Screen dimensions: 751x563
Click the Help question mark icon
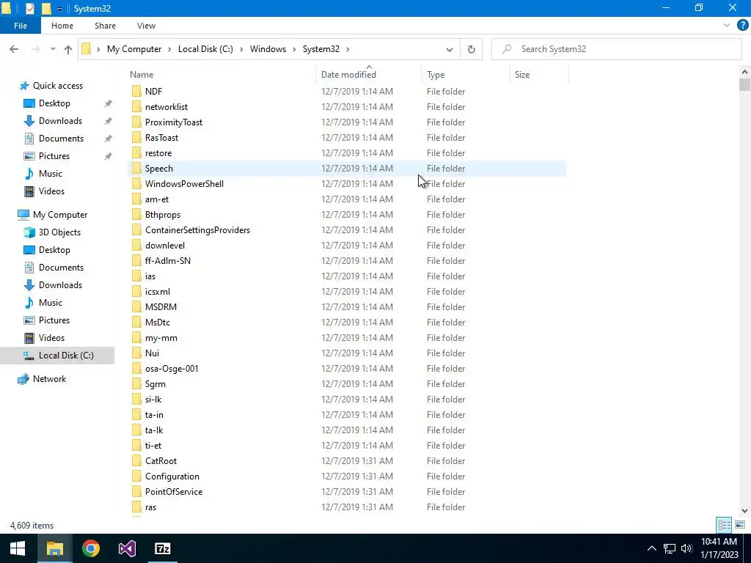pos(742,26)
